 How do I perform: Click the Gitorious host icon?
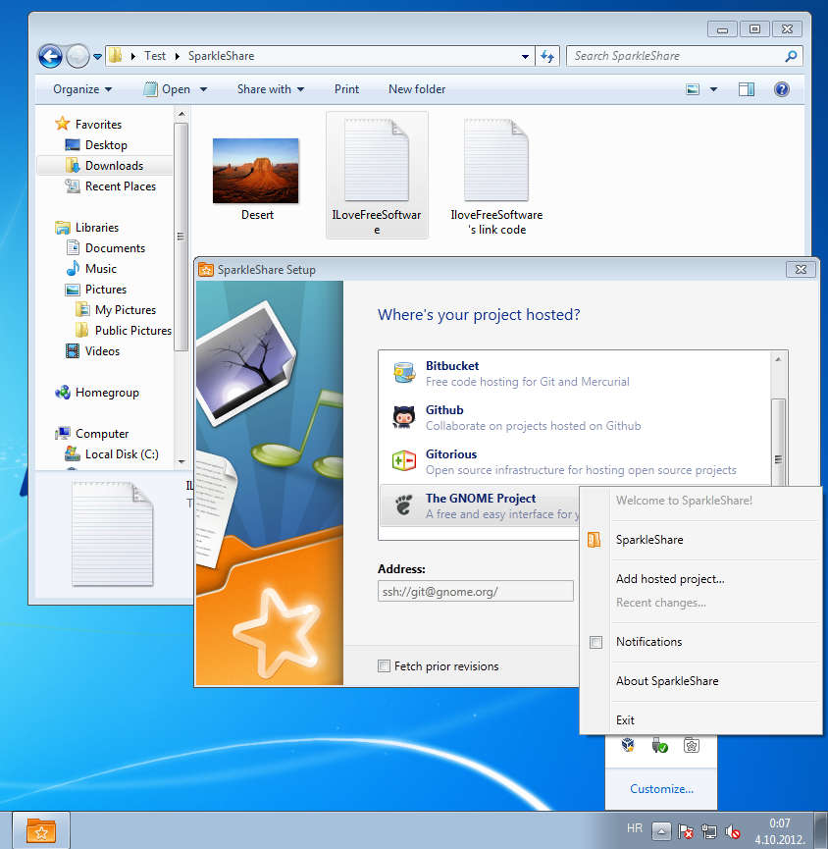coord(403,461)
